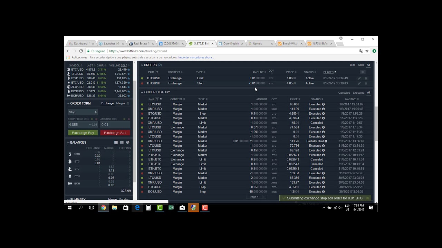Toggle first dot next to AMOUNT BTC
This screenshot has height=248, width=442.
[124, 119]
